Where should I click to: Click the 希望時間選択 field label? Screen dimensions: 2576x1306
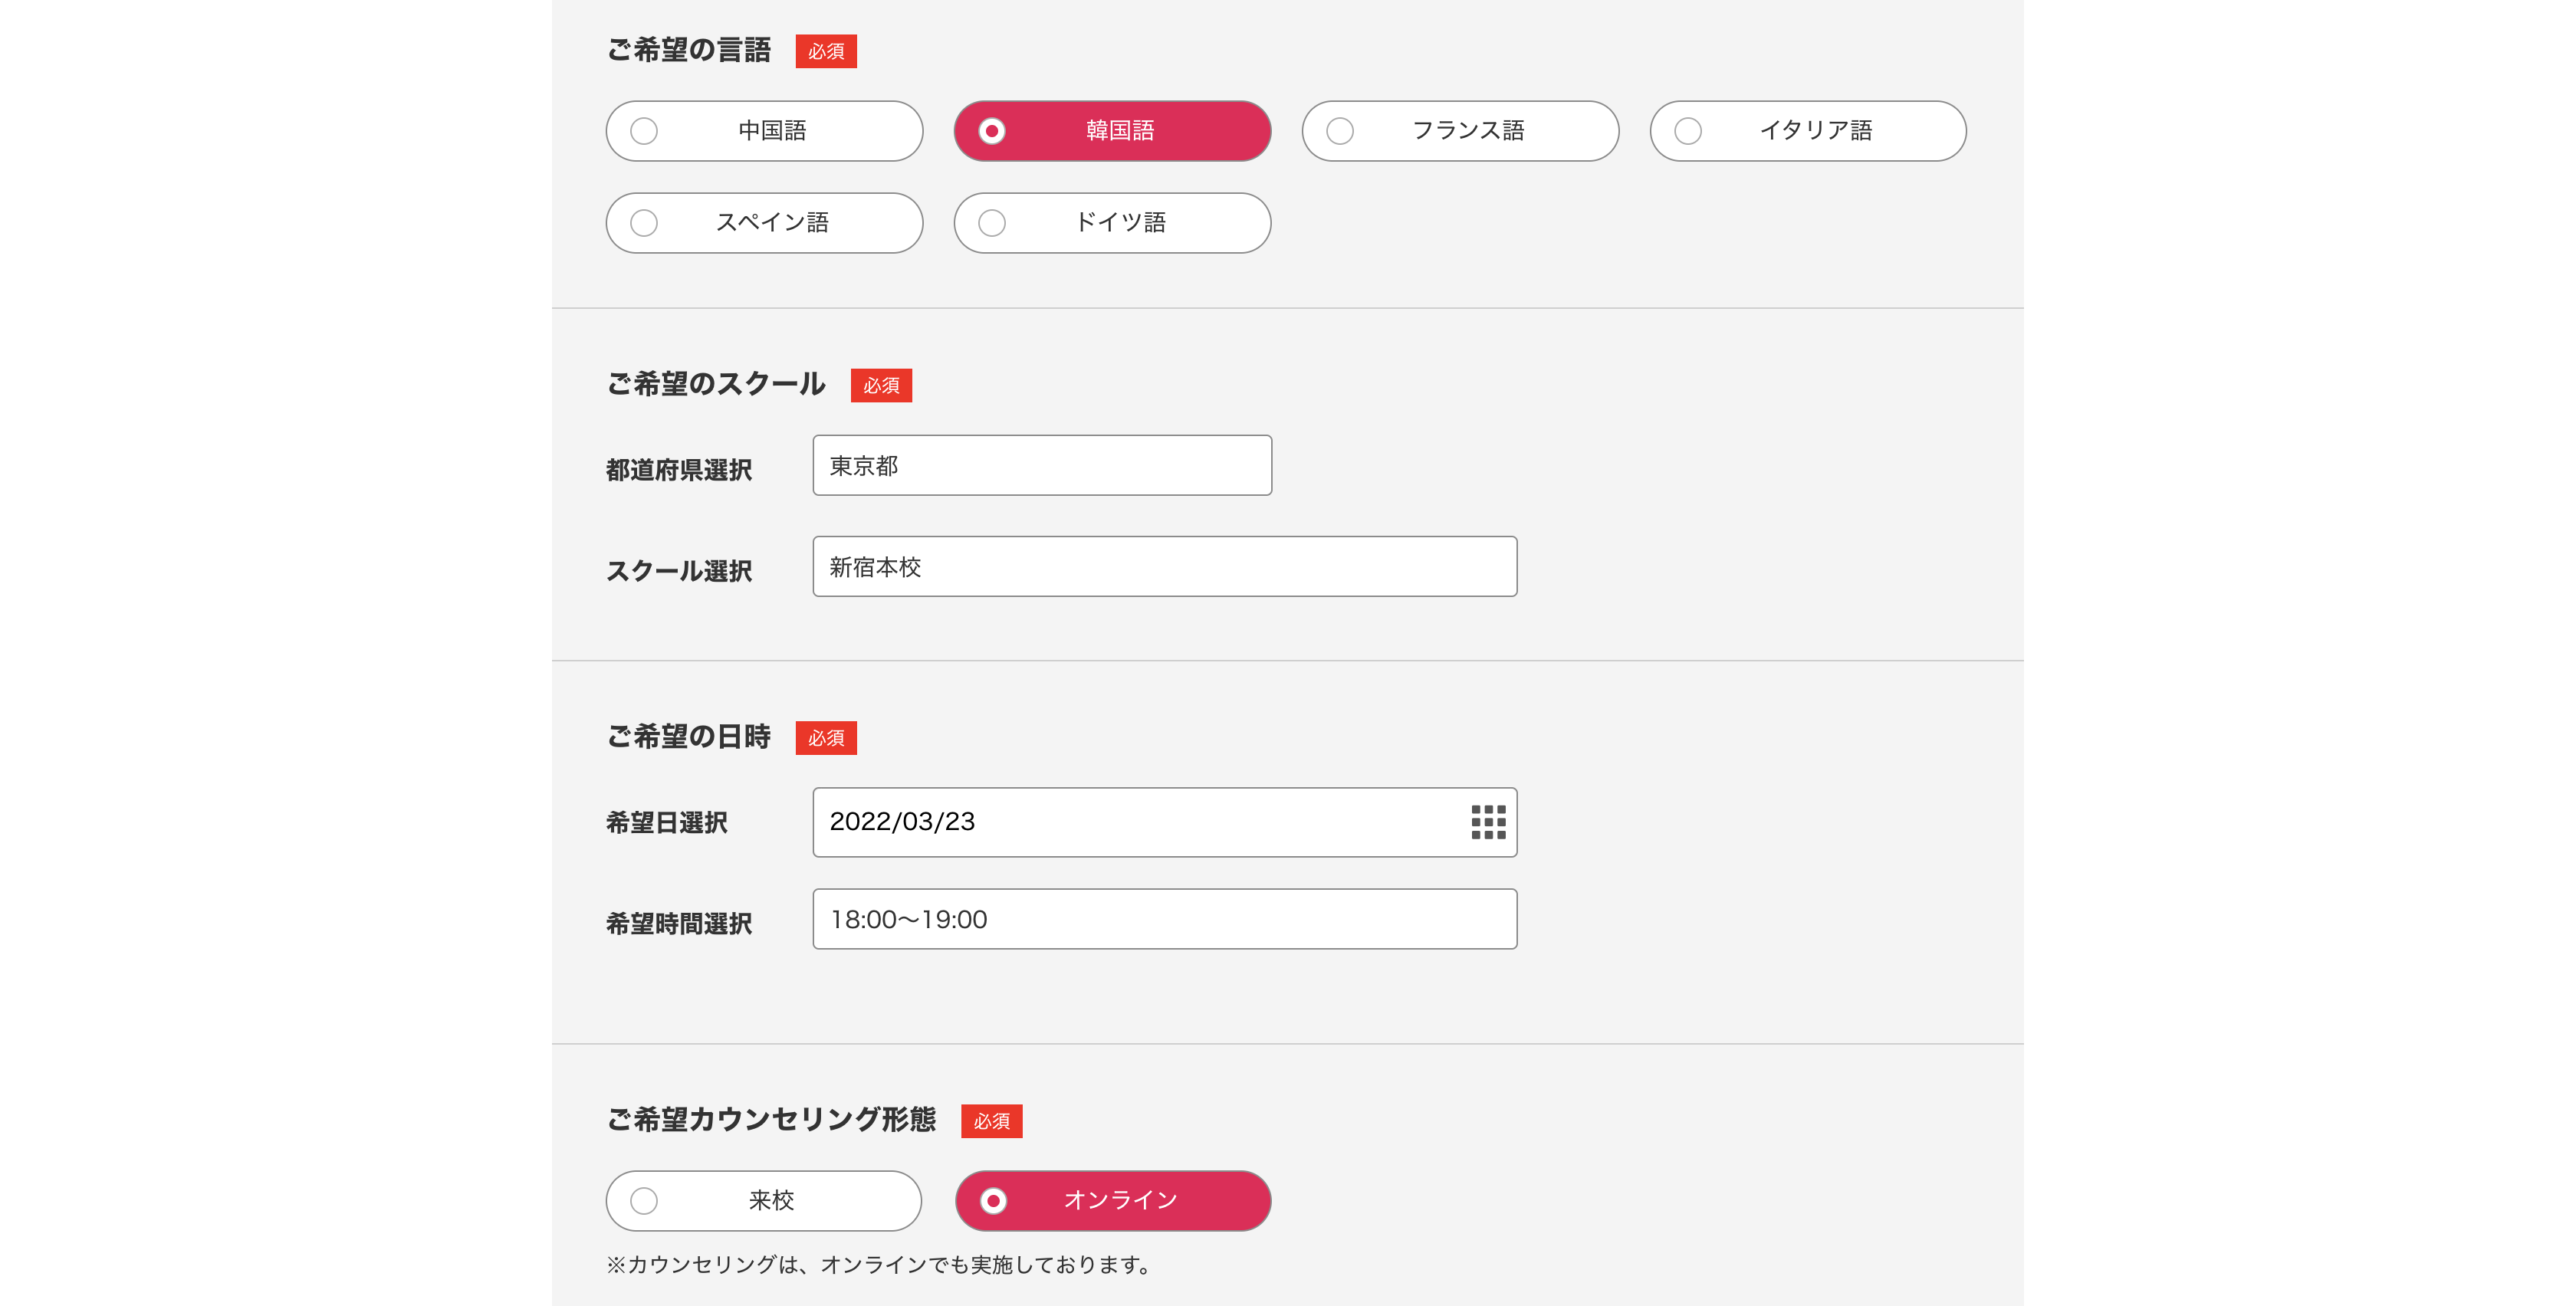[x=679, y=924]
